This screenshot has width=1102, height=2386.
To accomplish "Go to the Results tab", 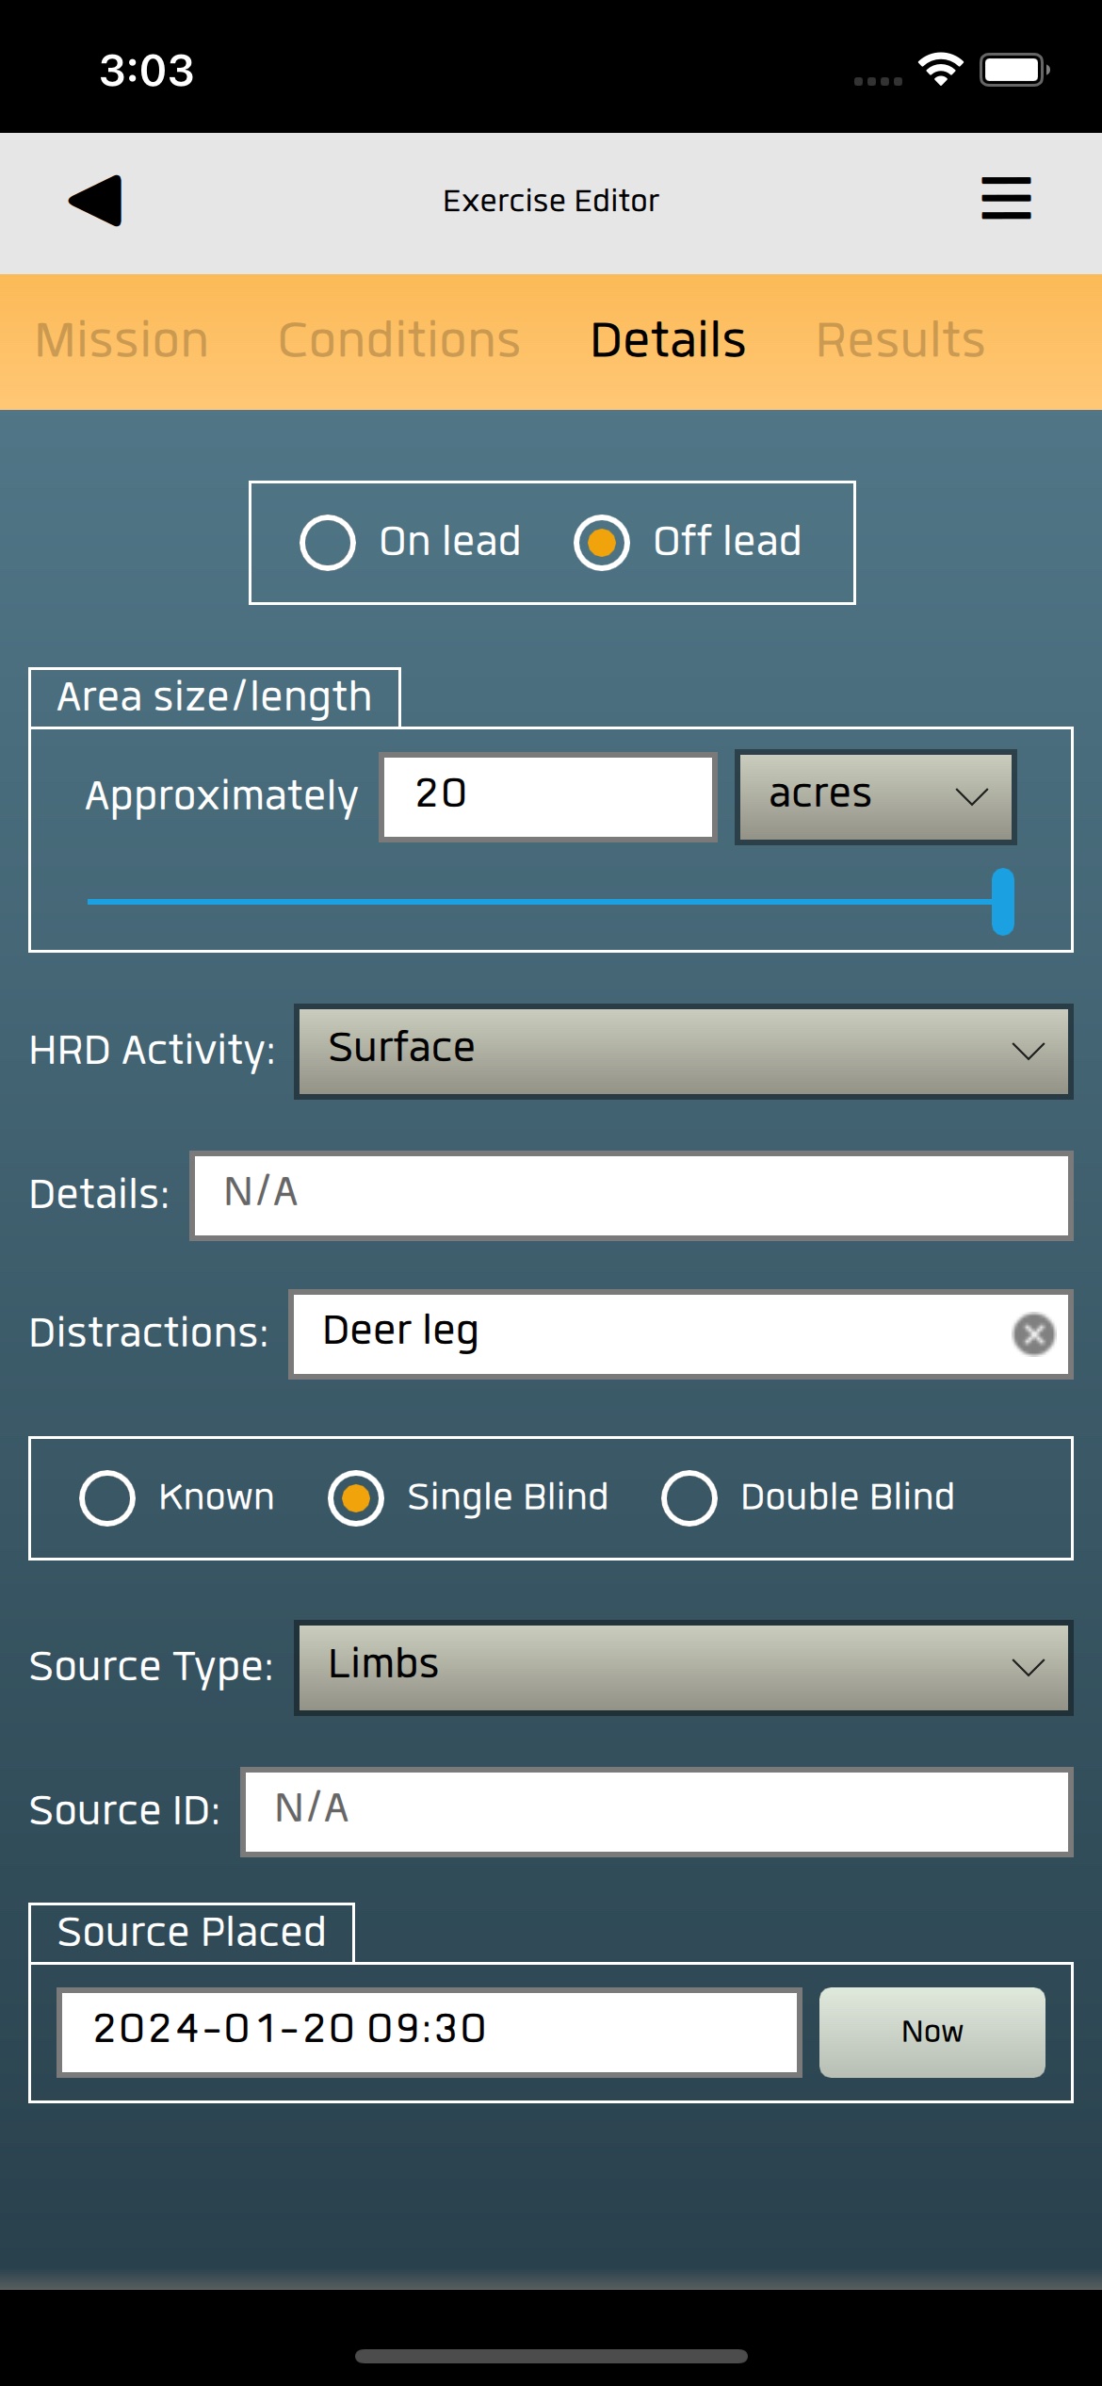I will click(900, 340).
